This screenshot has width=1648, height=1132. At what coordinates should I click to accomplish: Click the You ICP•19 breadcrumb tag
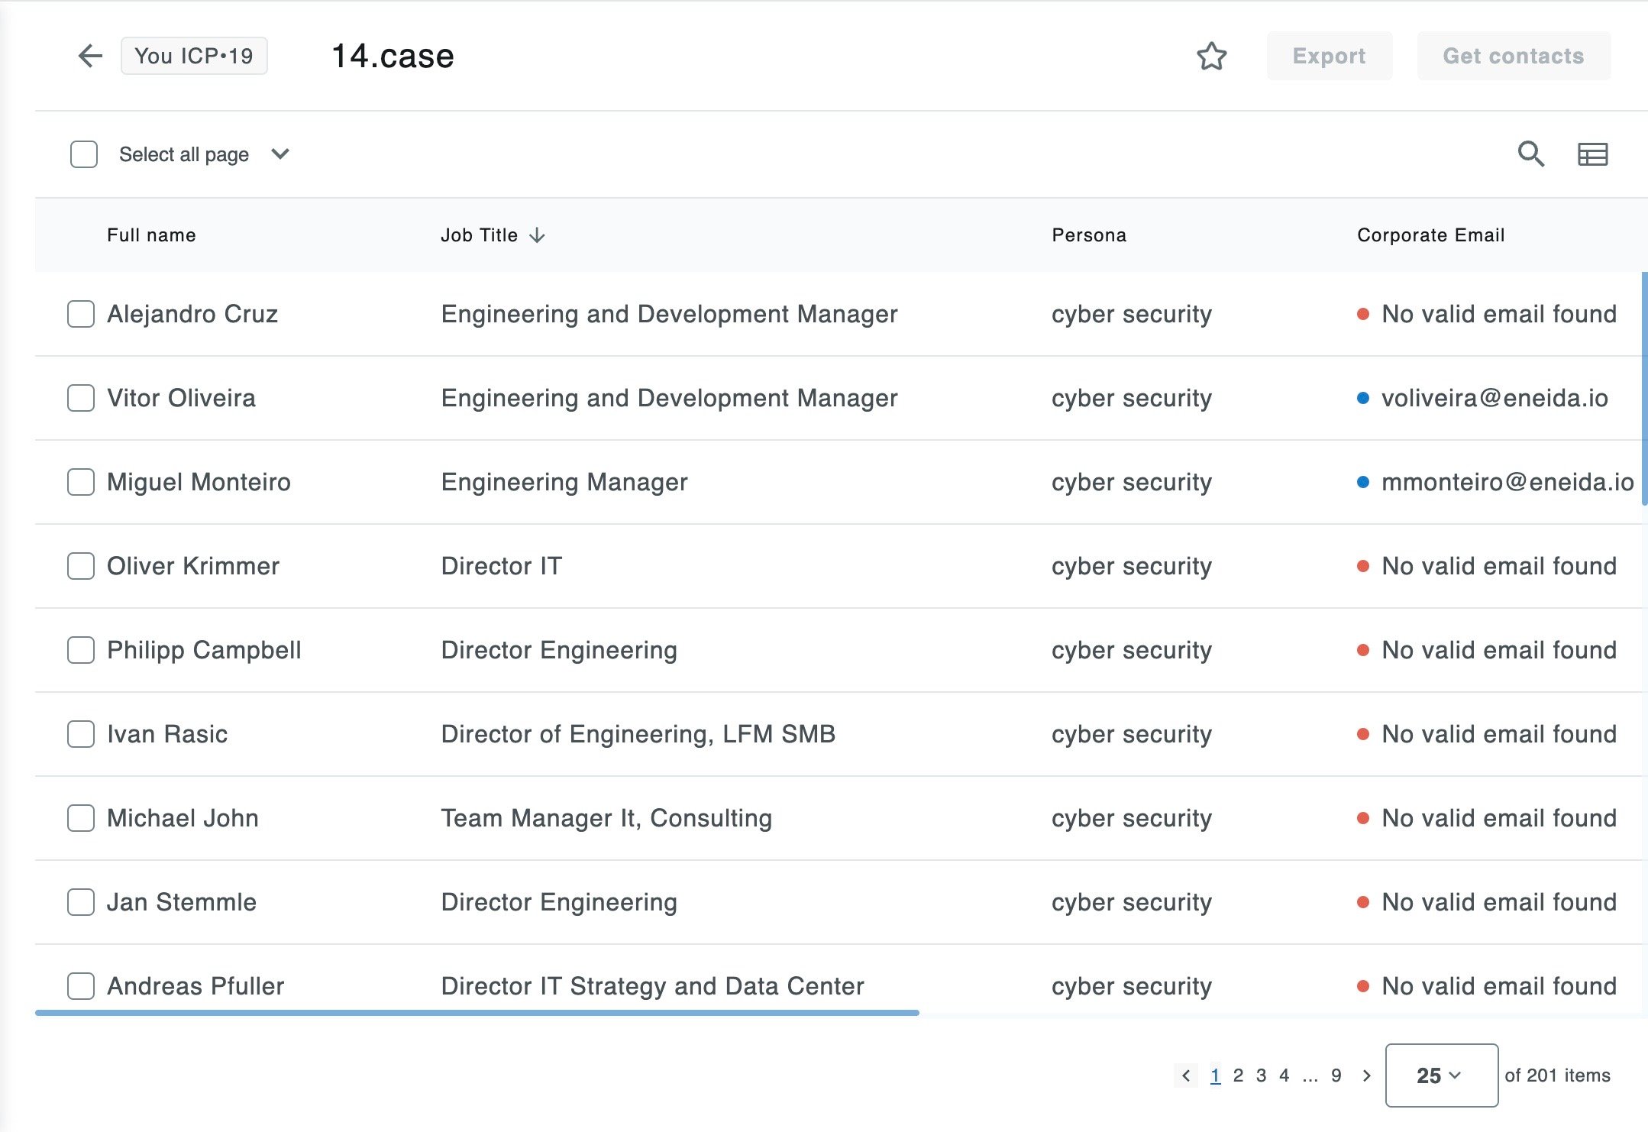pyautogui.click(x=194, y=56)
